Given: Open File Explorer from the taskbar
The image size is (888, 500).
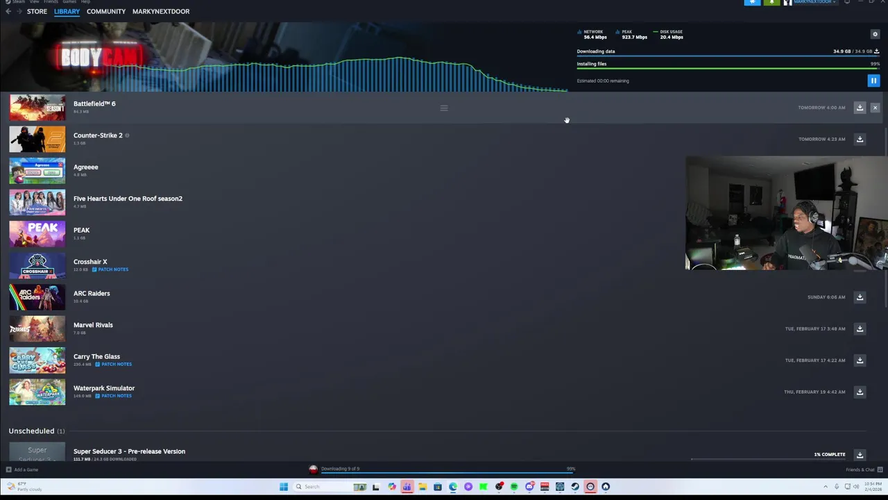Looking at the screenshot, I should [422, 487].
